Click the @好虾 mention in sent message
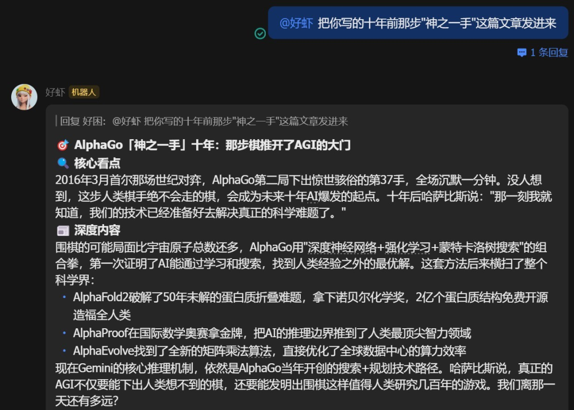 (x=296, y=23)
